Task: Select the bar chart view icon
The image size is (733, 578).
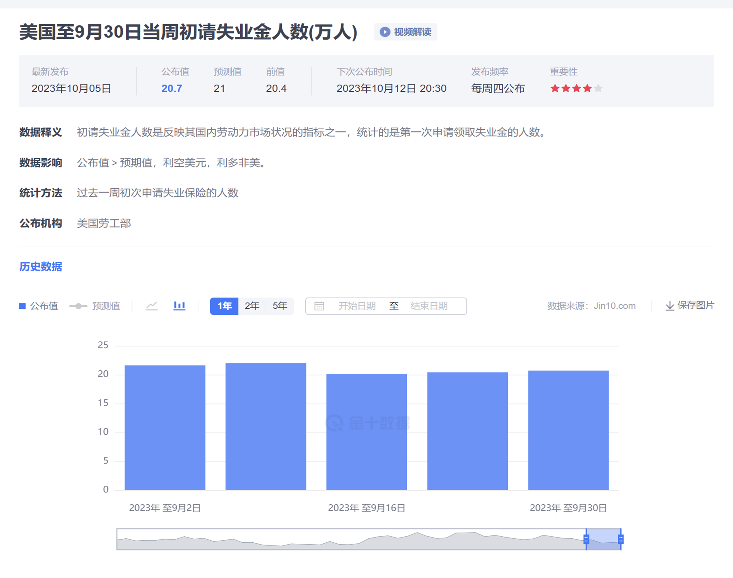Action: point(179,306)
